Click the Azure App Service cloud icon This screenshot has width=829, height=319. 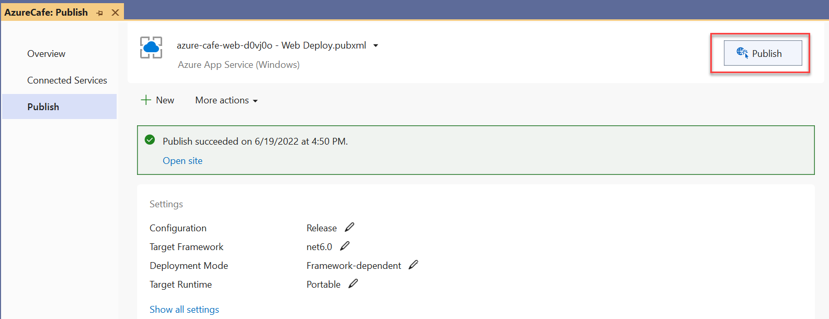pos(151,48)
